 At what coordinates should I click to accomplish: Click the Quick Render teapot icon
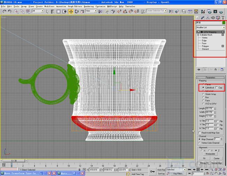[221, 12]
